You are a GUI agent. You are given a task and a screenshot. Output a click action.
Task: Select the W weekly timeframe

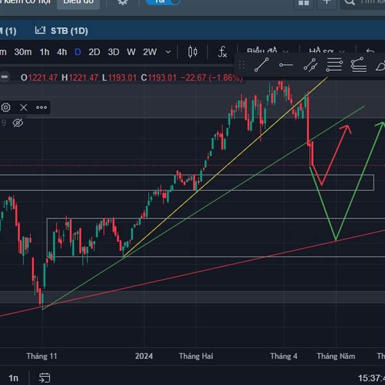pyautogui.click(x=131, y=52)
